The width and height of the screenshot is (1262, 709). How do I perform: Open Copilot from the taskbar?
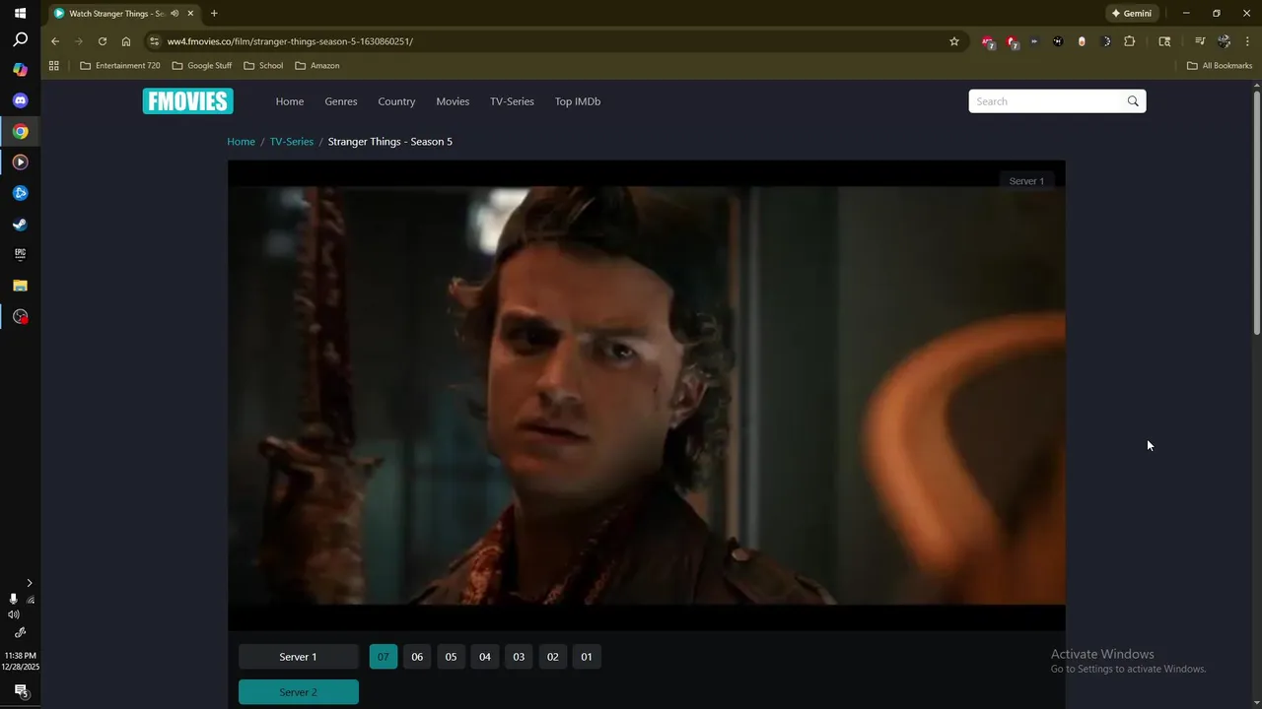click(20, 70)
